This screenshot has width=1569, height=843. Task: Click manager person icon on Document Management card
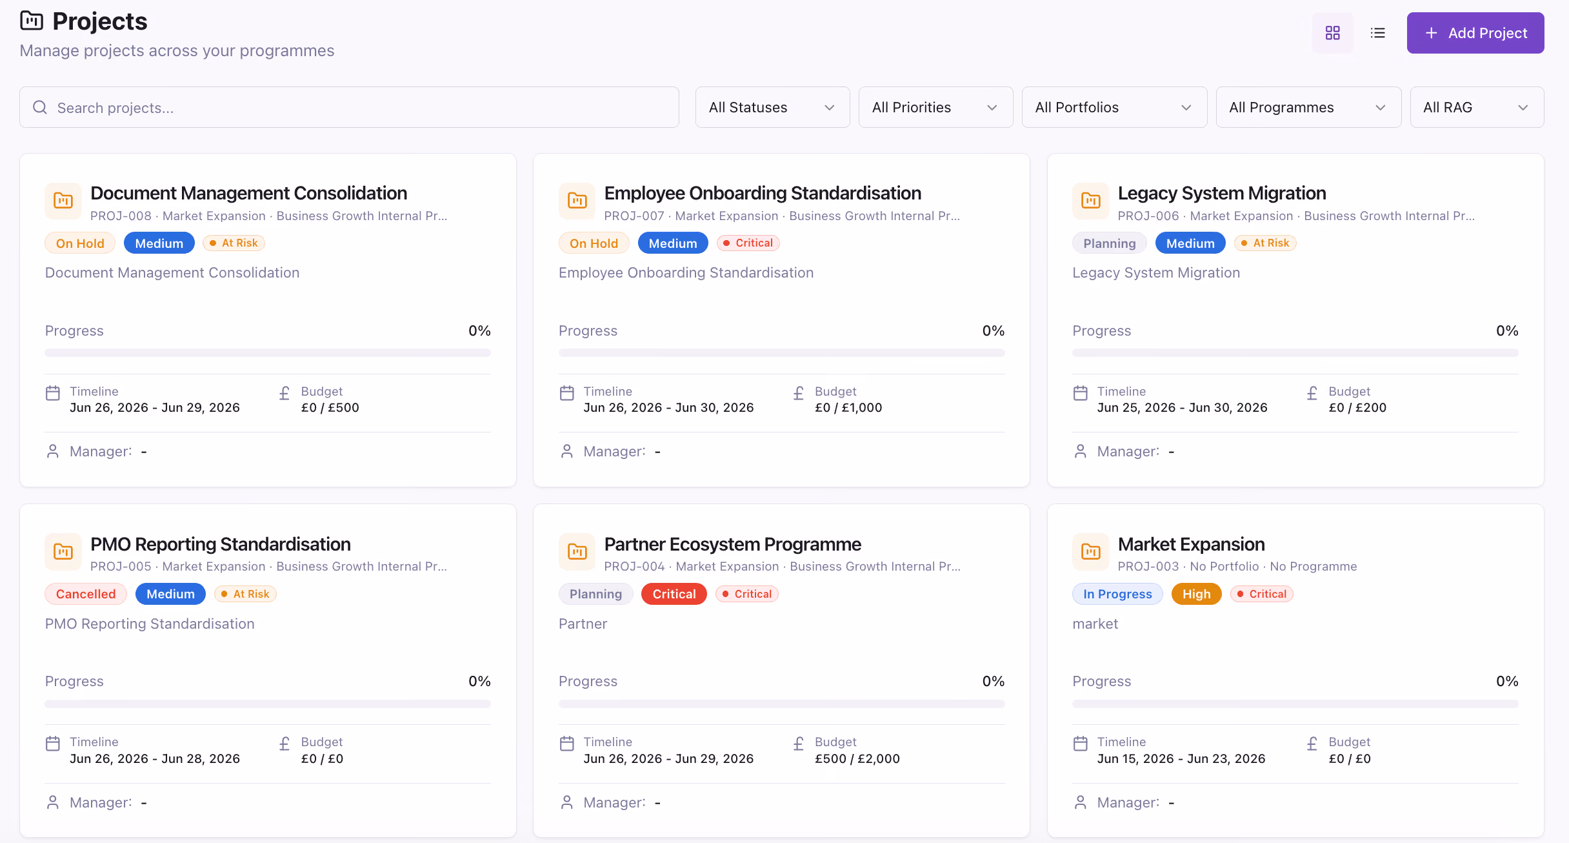pyautogui.click(x=53, y=451)
